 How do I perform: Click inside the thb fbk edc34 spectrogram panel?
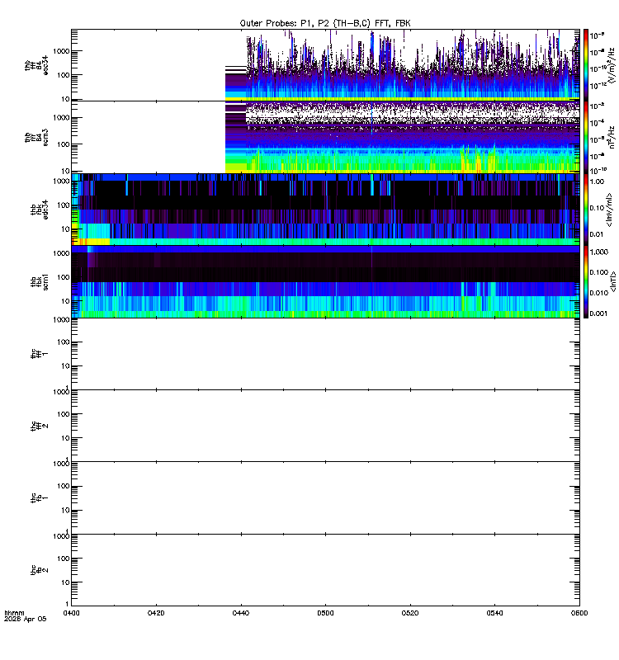point(325,210)
